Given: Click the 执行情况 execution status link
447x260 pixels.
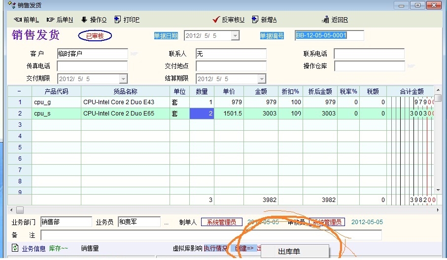Looking at the screenshot, I should click(216, 248).
